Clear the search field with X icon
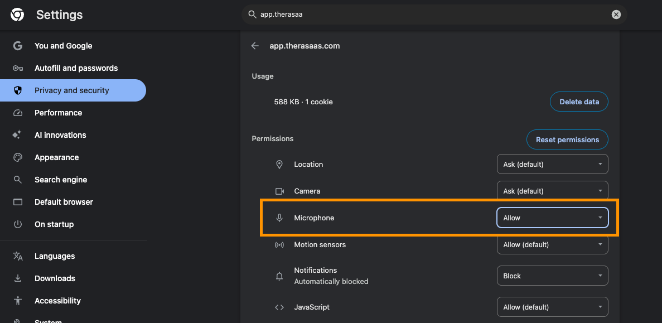Screen dimensions: 662x323 coord(616,15)
